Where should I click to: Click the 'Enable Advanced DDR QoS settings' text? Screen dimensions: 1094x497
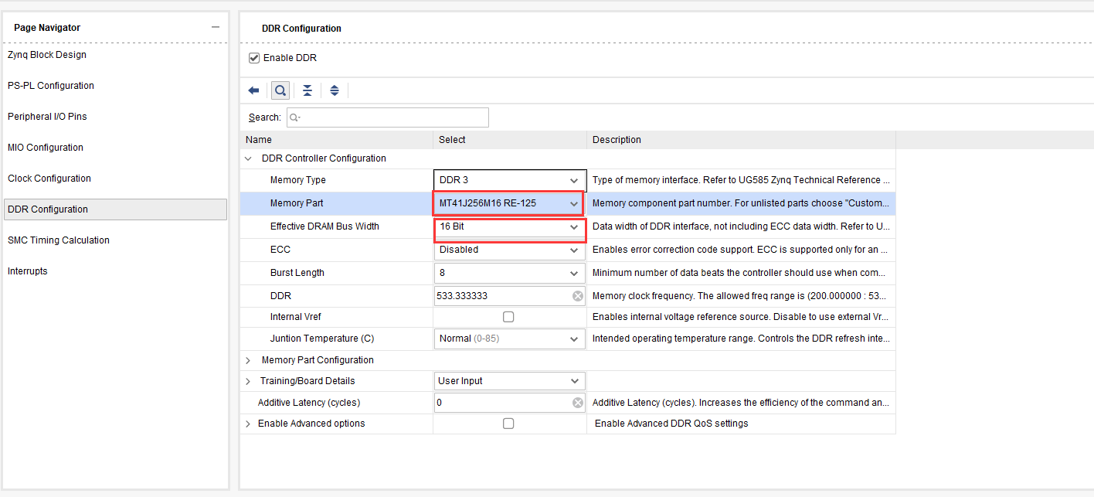point(671,424)
